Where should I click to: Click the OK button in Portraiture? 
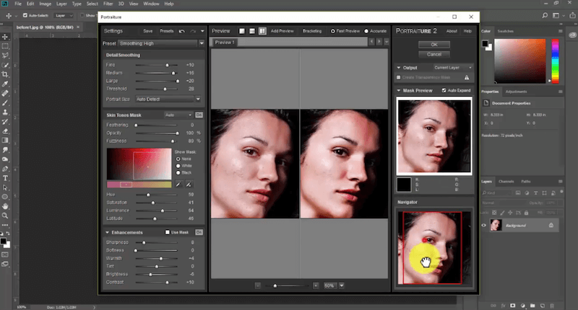pos(434,45)
